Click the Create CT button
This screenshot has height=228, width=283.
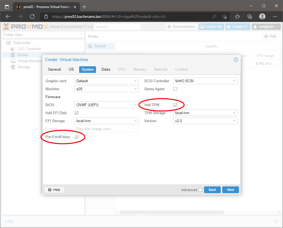click(238, 27)
